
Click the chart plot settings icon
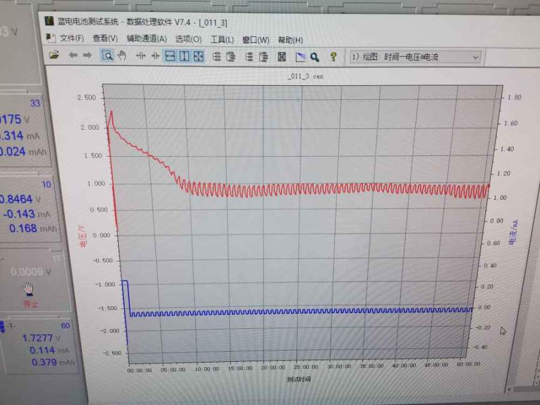[301, 57]
